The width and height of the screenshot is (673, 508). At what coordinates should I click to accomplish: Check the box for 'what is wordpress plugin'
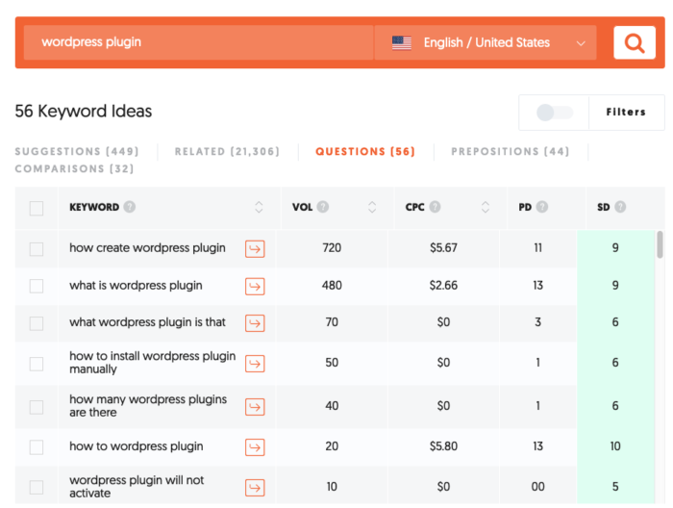(37, 286)
